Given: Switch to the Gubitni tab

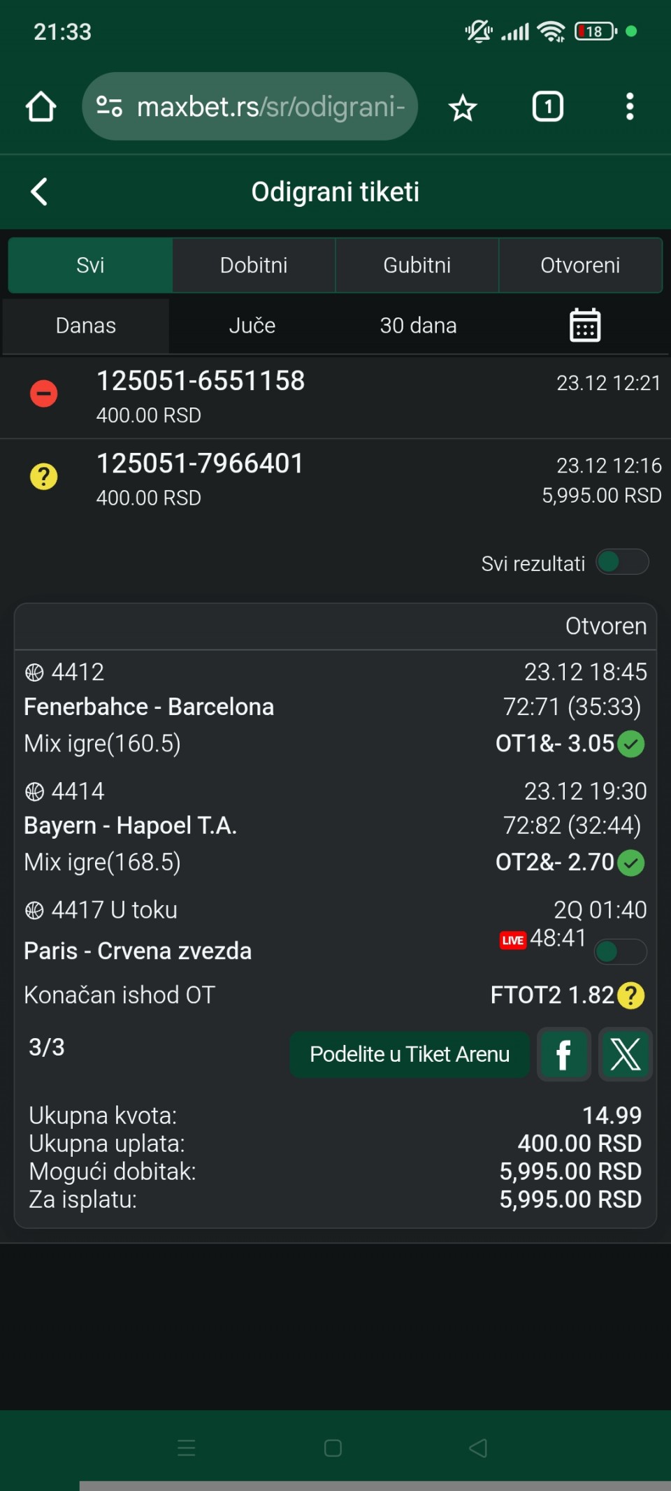Looking at the screenshot, I should tap(417, 265).
